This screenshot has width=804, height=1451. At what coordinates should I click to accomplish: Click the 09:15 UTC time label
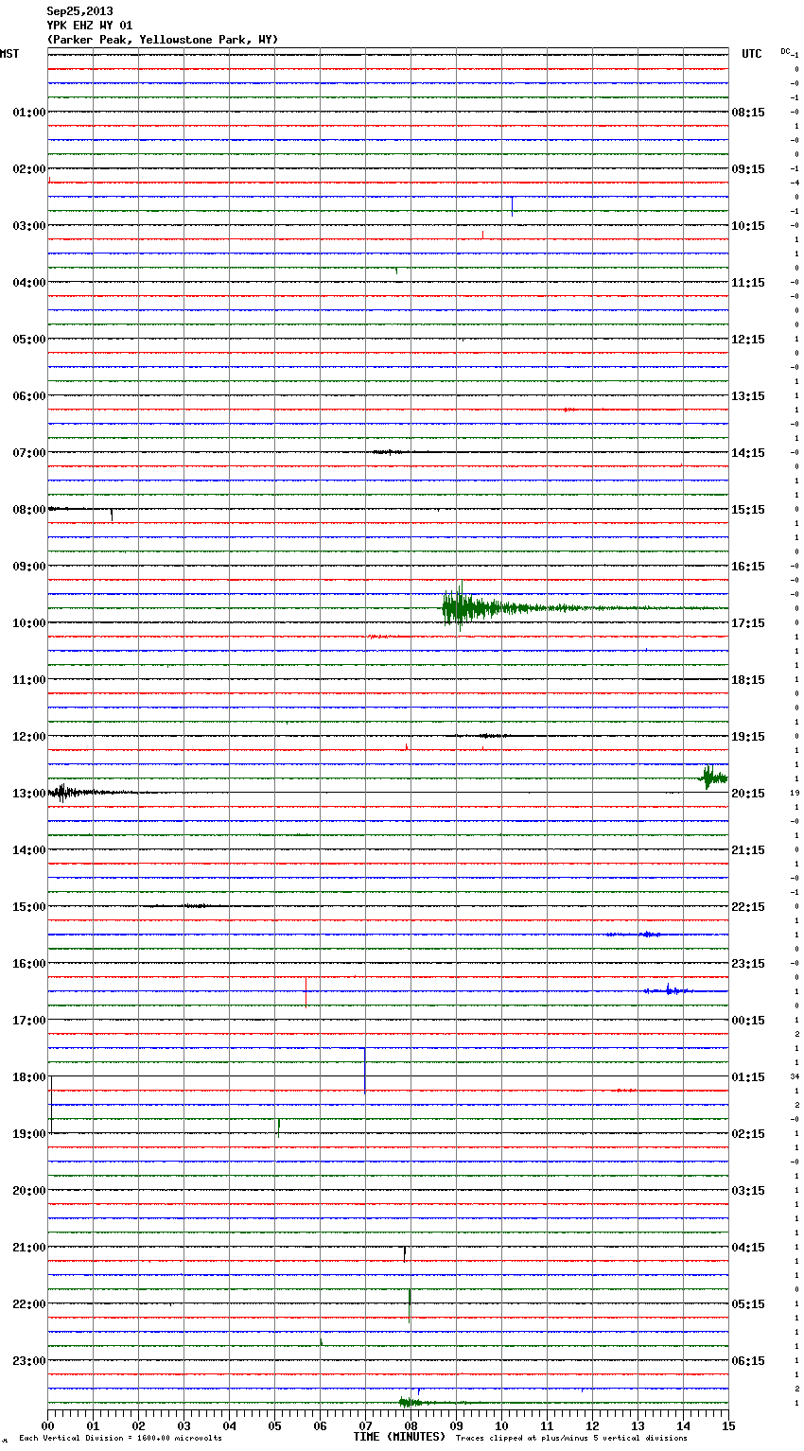click(748, 169)
